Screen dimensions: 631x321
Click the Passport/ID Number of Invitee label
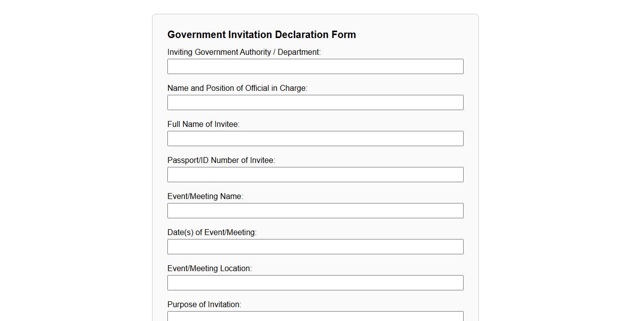(221, 160)
